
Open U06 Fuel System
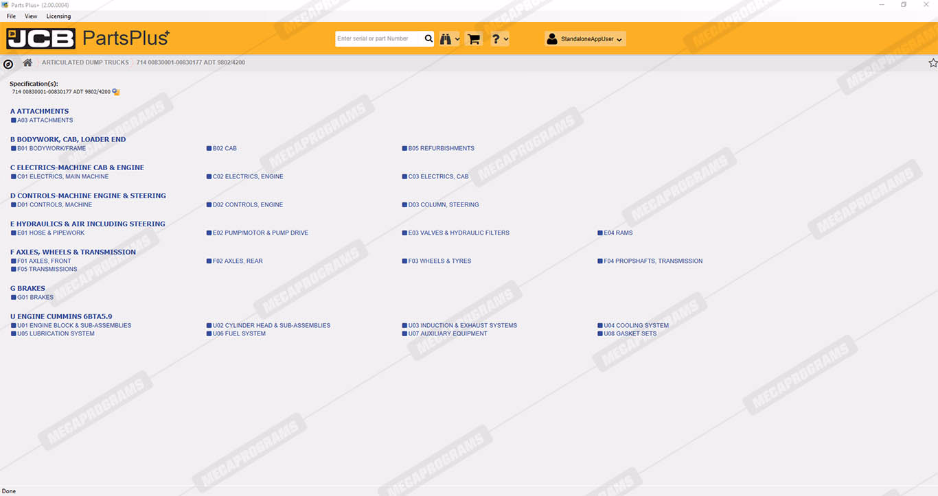236,333
